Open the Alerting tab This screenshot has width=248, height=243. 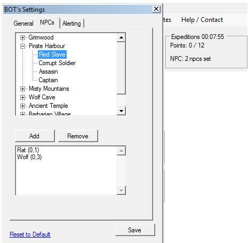[x=71, y=23]
